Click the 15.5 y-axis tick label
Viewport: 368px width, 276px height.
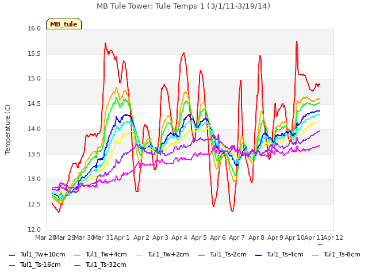click(34, 54)
